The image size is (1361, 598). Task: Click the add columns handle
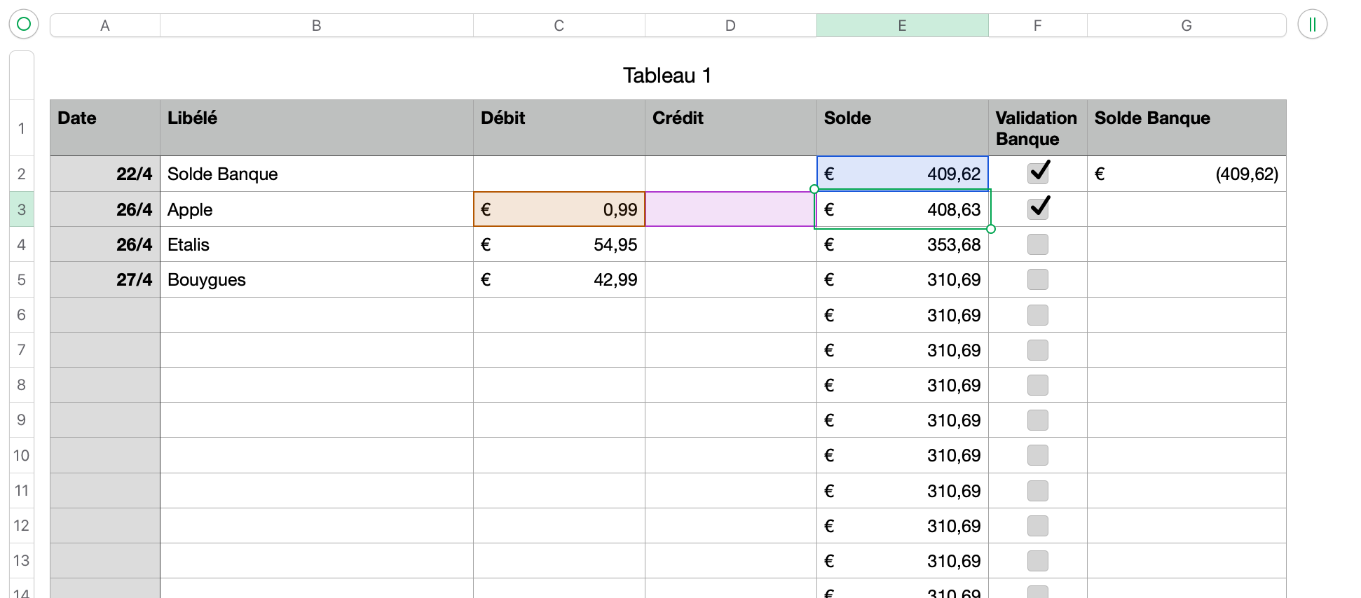click(1312, 25)
